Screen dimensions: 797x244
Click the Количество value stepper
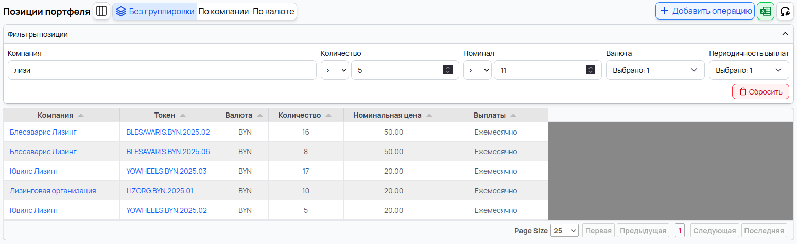pos(448,70)
